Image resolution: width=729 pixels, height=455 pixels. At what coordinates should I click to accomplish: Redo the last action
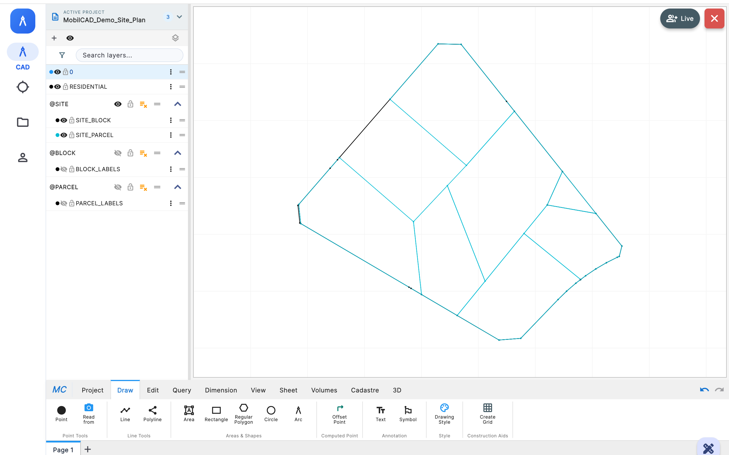click(719, 390)
